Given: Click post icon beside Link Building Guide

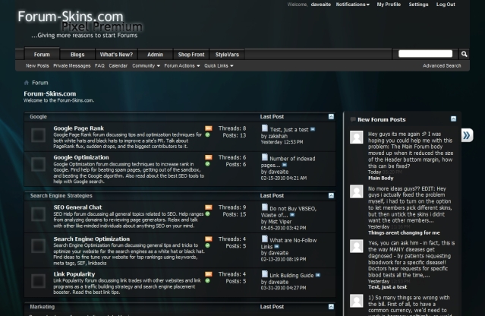Looking at the screenshot, I should pos(265,274).
